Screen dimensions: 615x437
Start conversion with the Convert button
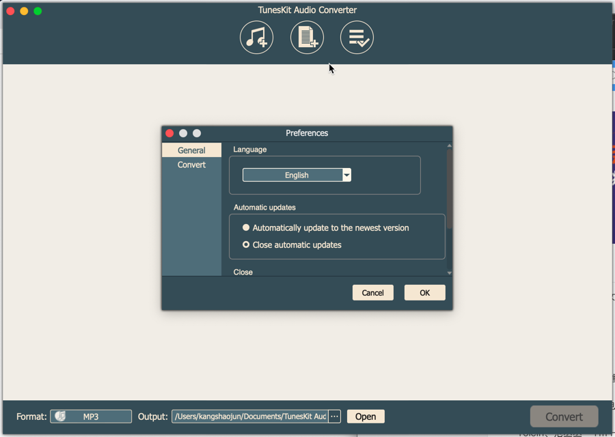tap(564, 417)
